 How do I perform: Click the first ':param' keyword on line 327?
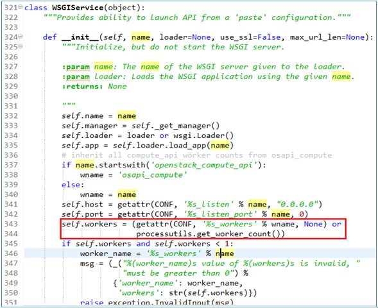click(x=76, y=67)
